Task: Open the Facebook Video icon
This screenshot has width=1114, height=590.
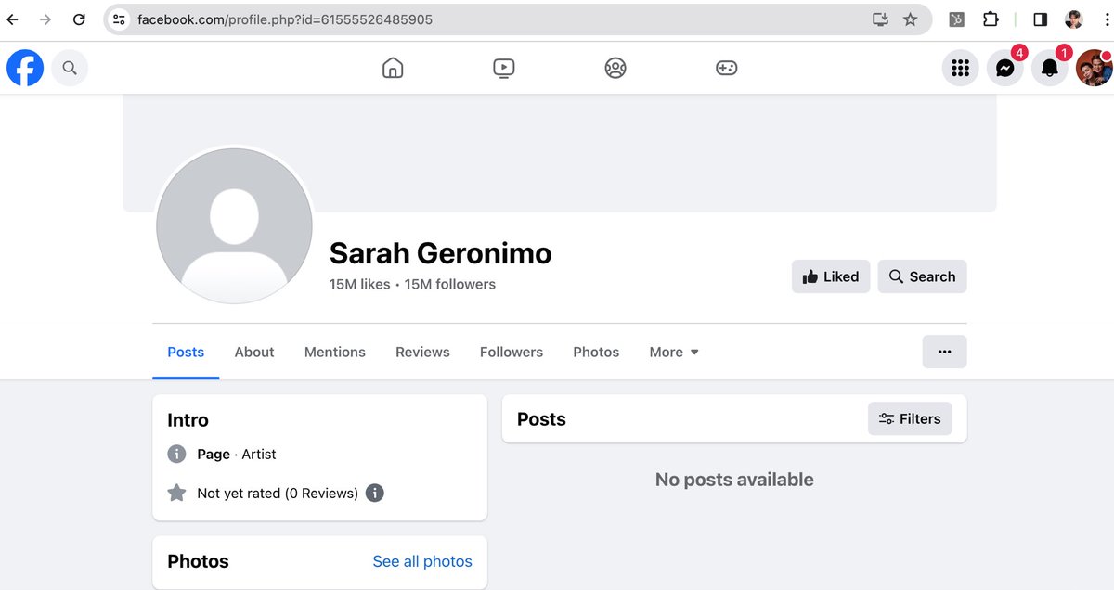Action: click(x=504, y=68)
